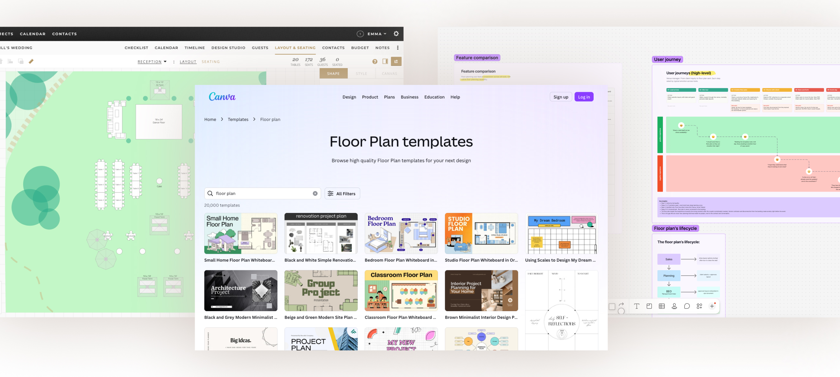Viewport: 840px width, 377px height.
Task: Click Calendar in the planner's dark top bar
Action: click(x=33, y=34)
